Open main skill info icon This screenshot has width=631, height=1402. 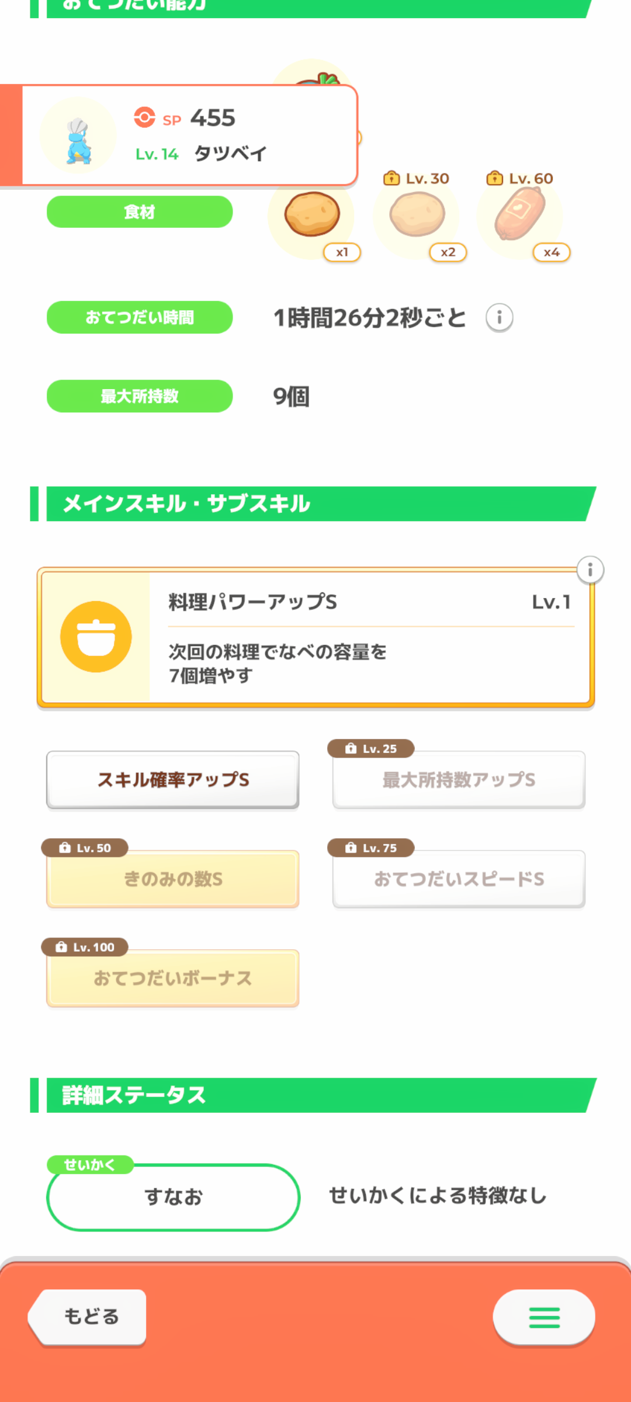590,570
